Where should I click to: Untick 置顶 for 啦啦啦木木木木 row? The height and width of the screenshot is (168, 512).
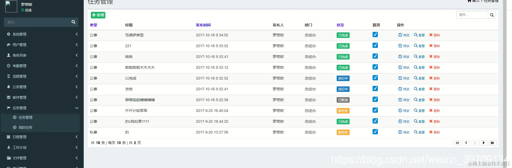pyautogui.click(x=375, y=67)
